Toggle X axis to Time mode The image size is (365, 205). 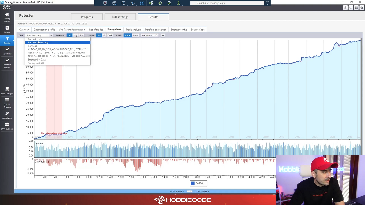[x=135, y=35]
